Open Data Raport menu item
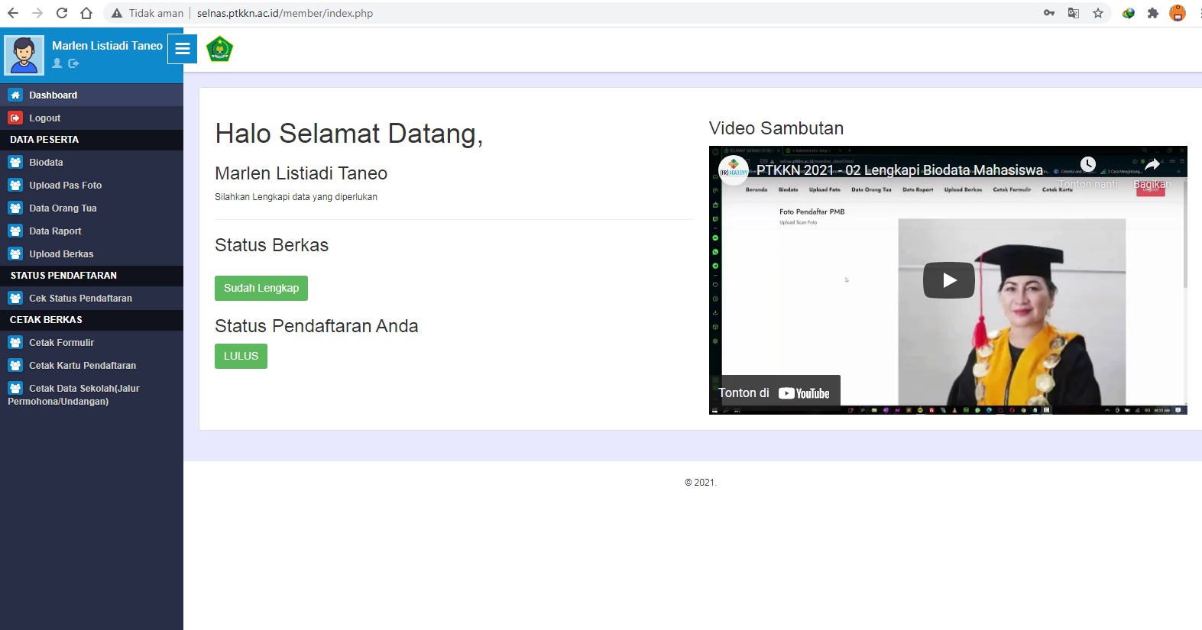The image size is (1202, 630). point(55,231)
